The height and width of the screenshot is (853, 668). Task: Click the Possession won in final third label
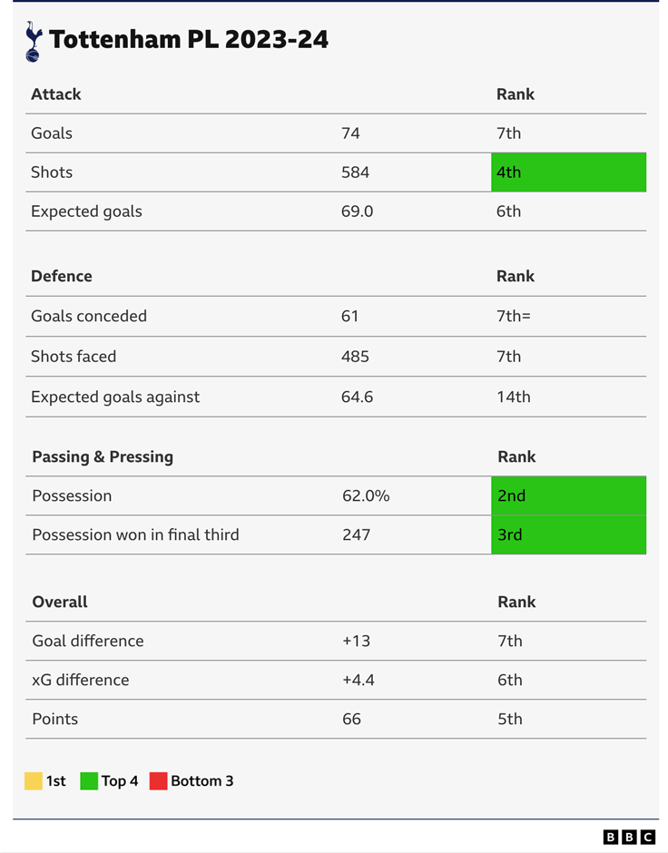(x=135, y=535)
